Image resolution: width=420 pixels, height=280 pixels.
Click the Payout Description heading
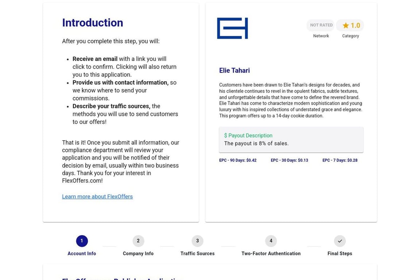(x=248, y=136)
